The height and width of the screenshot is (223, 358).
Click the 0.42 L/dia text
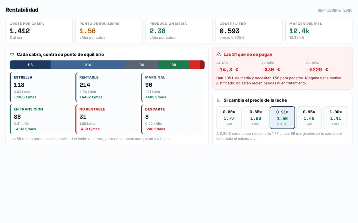pyautogui.click(x=154, y=124)
